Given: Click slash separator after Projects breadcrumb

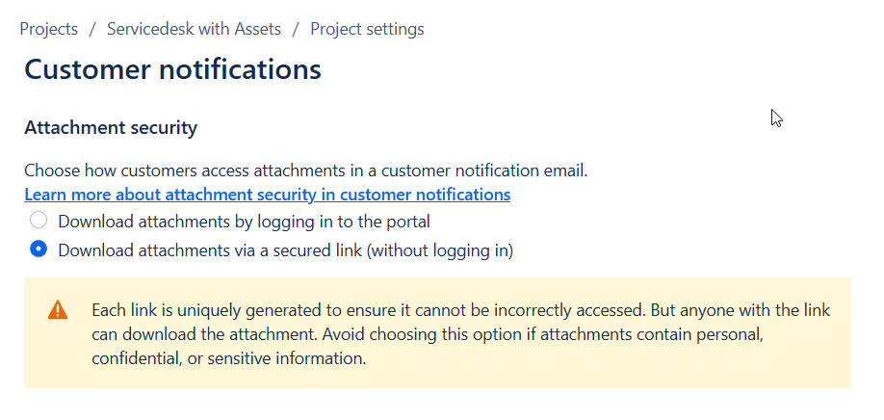Looking at the screenshot, I should (x=91, y=29).
